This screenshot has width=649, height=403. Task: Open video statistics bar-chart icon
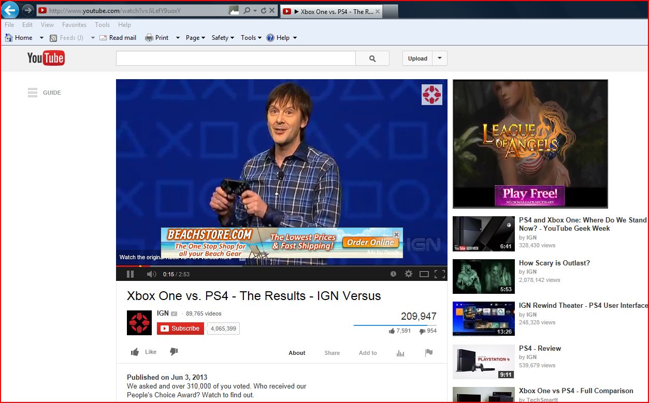tap(400, 353)
